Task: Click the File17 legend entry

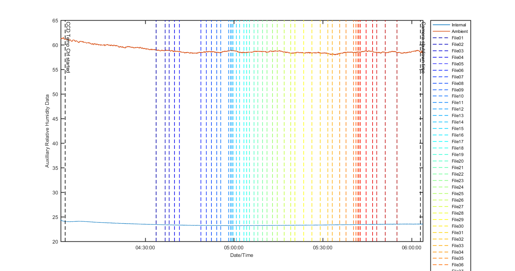Action: tap(449, 142)
